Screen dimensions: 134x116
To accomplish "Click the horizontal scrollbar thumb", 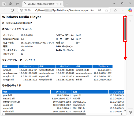I will (x=45, y=114).
